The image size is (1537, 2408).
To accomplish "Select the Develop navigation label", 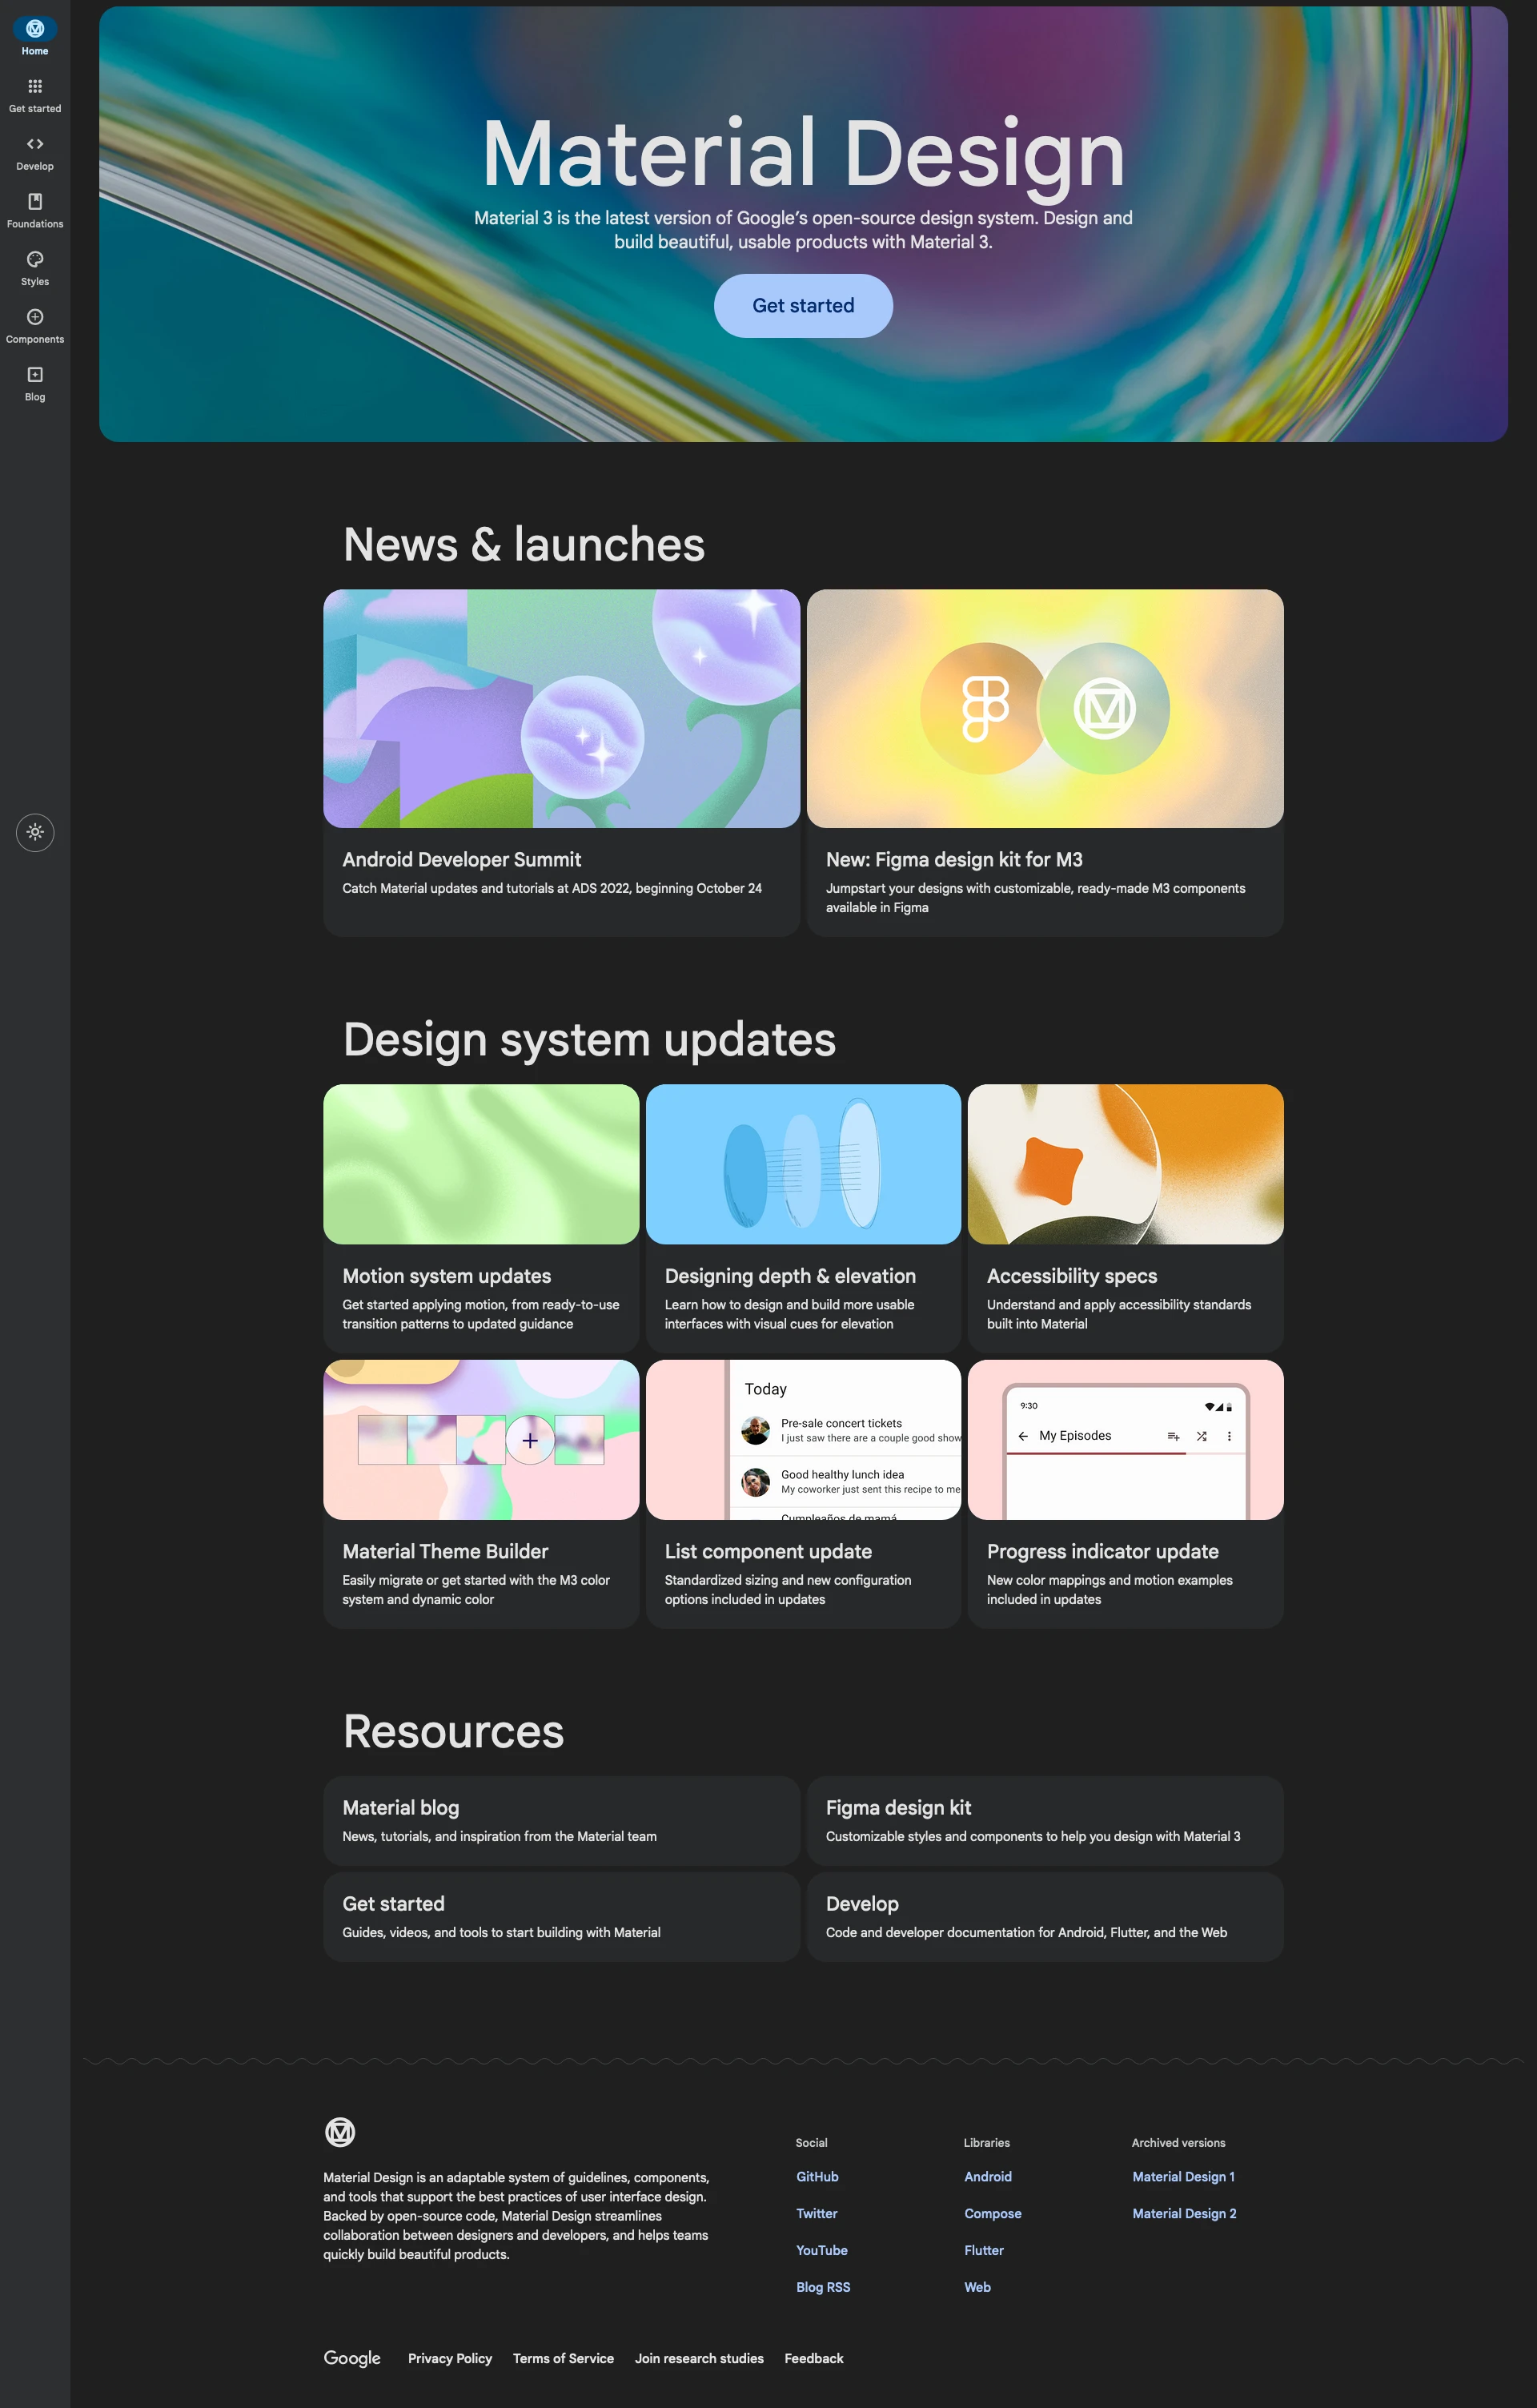I will 35,166.
